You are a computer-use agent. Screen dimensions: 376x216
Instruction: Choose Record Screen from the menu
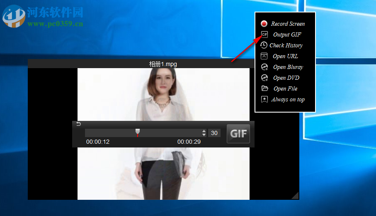pos(288,24)
